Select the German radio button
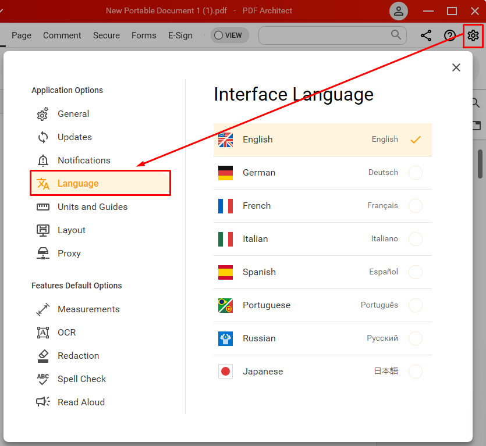486x446 pixels. click(416, 173)
